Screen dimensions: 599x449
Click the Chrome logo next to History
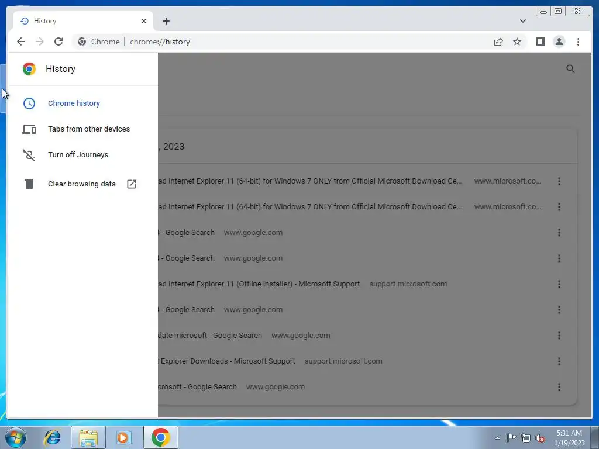coord(29,69)
